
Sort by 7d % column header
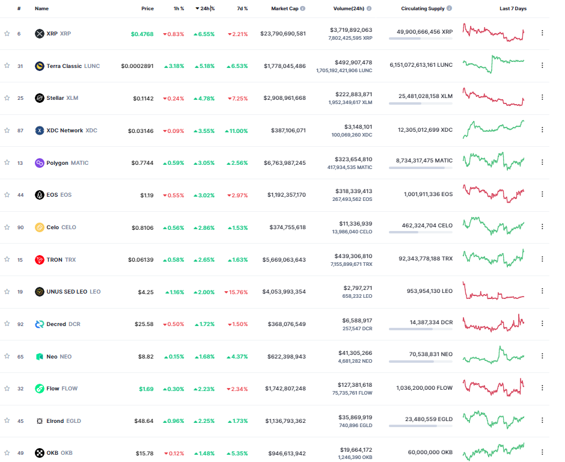pos(242,8)
